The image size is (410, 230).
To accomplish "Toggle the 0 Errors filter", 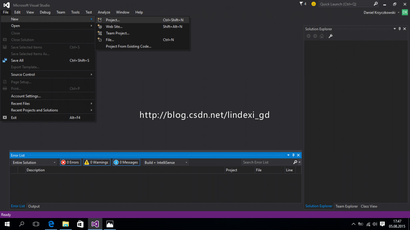I will point(70,162).
